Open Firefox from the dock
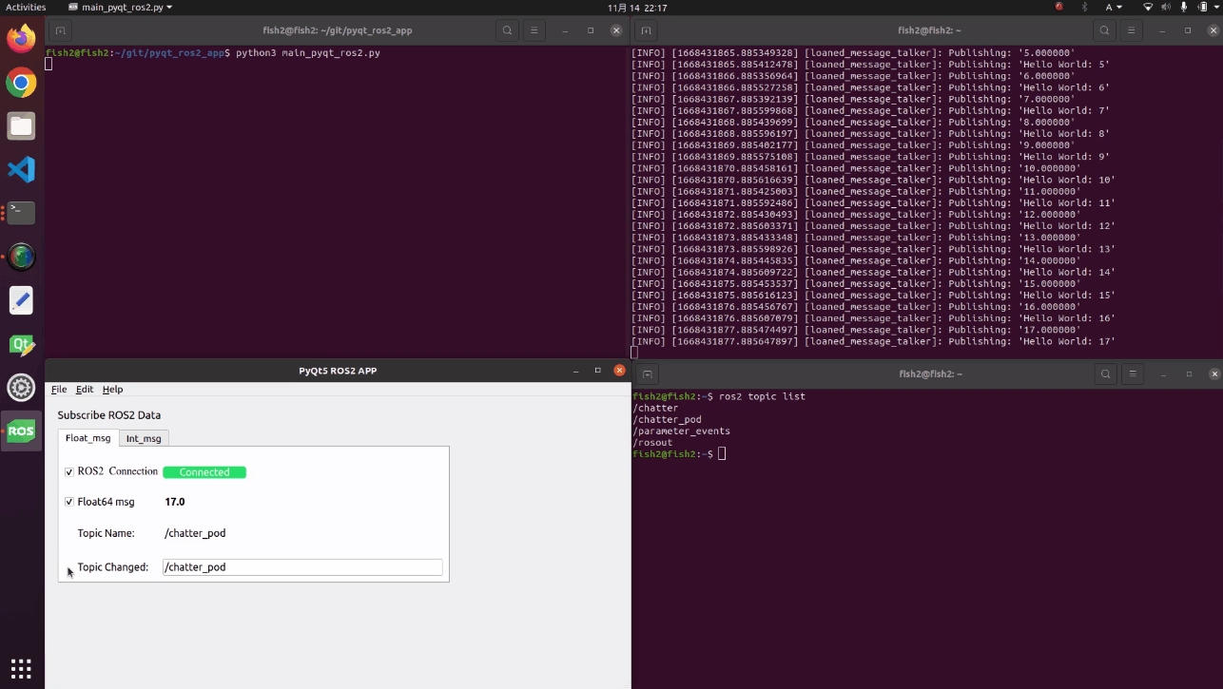Viewport: 1223px width, 689px height. coord(21,39)
